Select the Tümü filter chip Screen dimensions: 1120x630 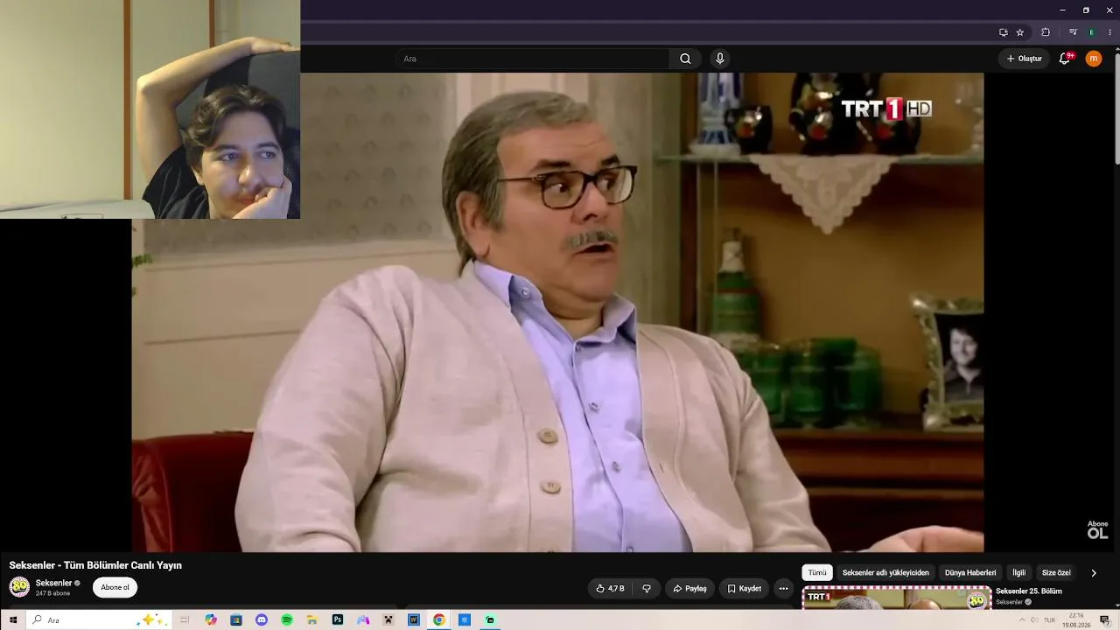click(x=817, y=573)
